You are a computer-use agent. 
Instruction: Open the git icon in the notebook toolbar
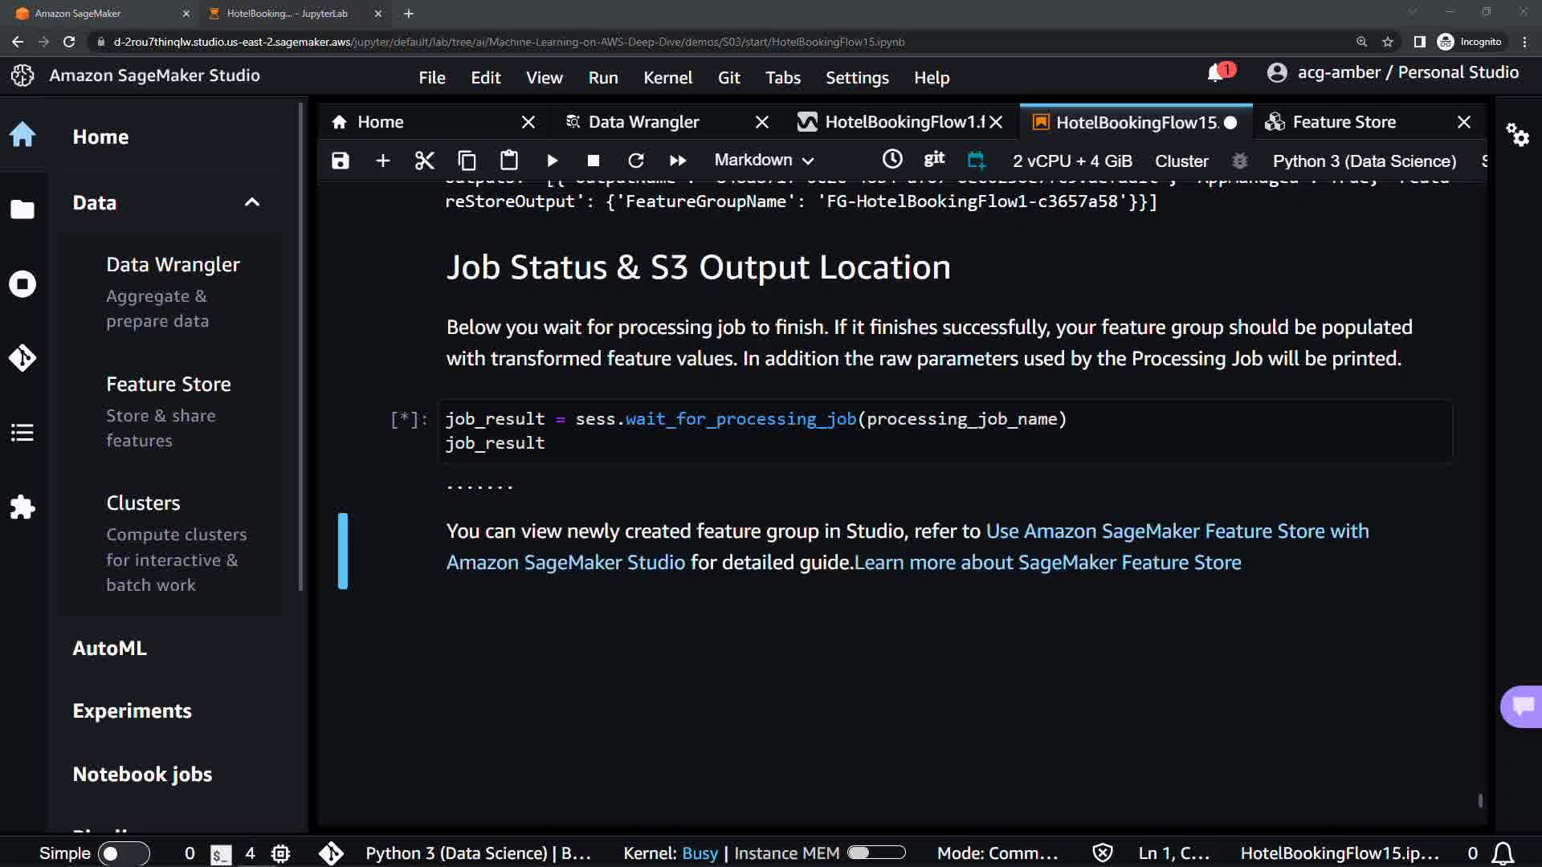coord(934,159)
